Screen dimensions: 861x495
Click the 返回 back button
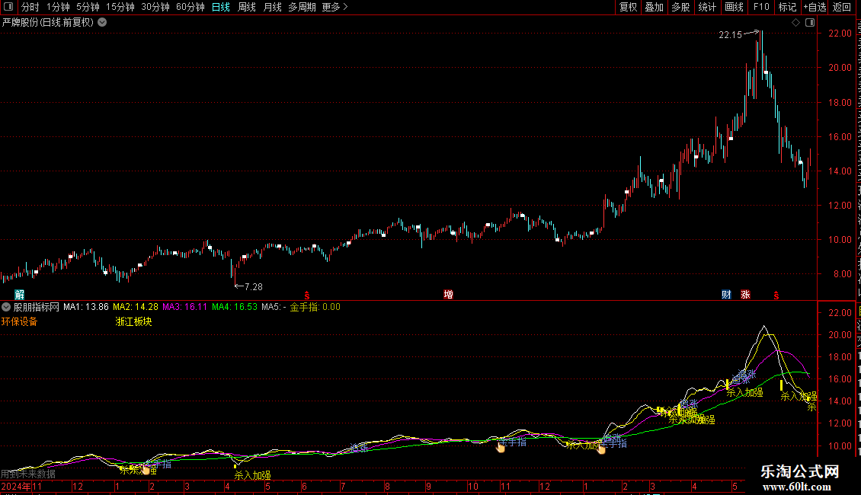tap(841, 7)
